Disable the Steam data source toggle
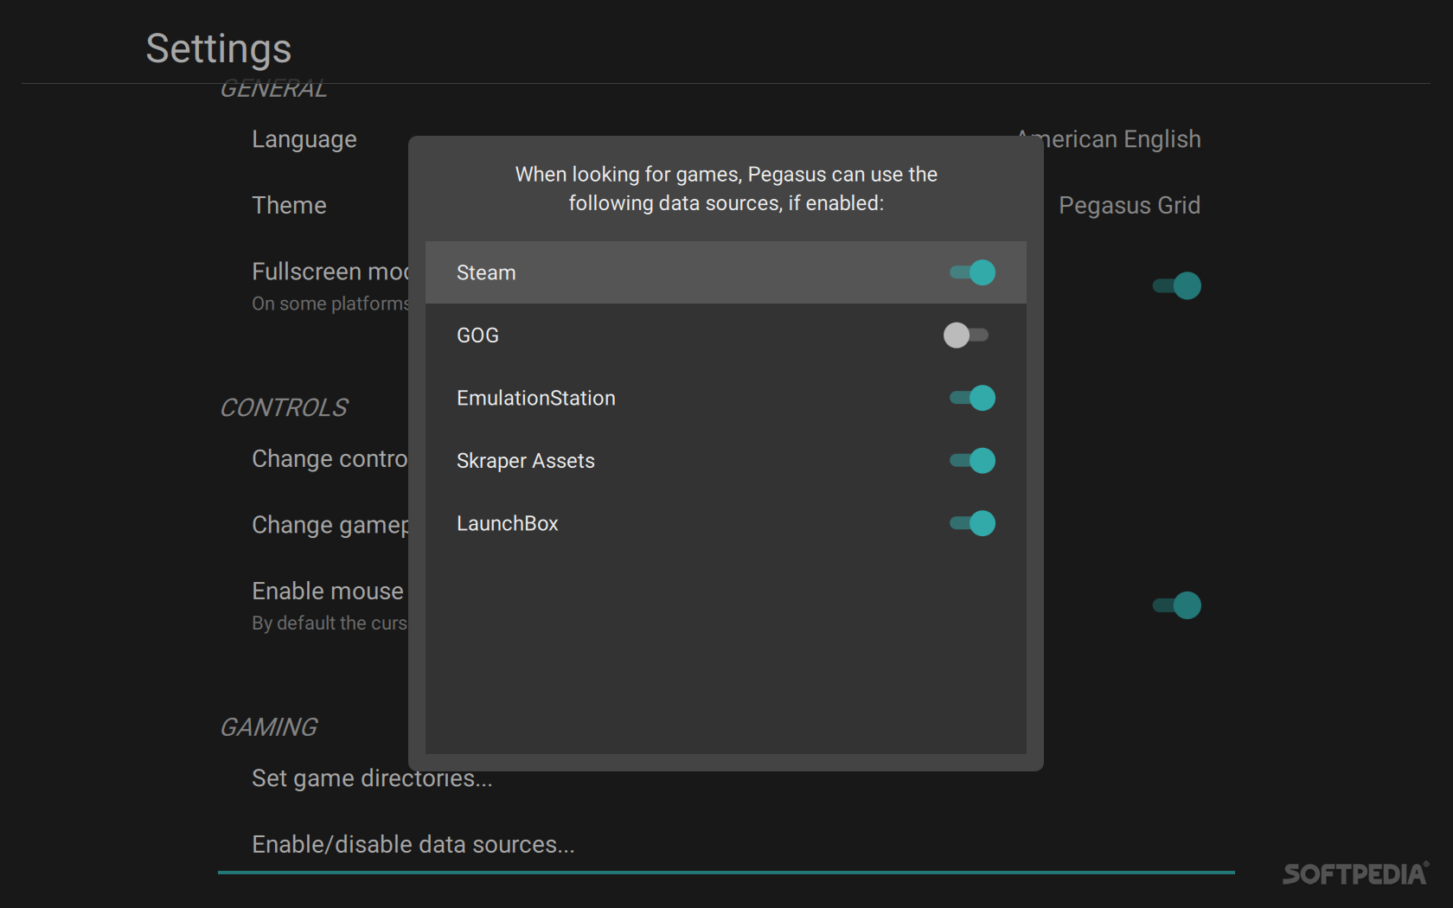The image size is (1453, 908). tap(972, 272)
